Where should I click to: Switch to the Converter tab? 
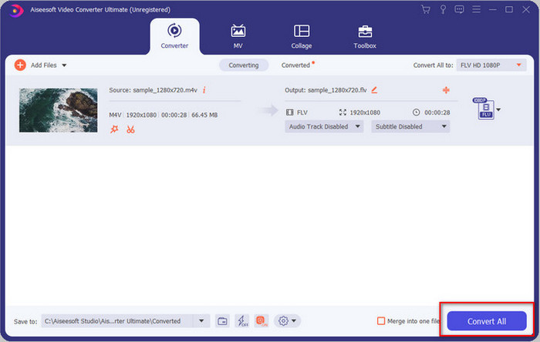pyautogui.click(x=174, y=36)
